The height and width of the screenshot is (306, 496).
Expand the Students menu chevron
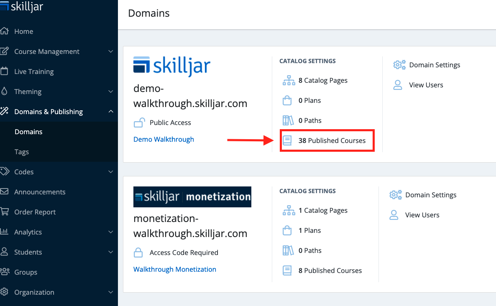pos(111,252)
